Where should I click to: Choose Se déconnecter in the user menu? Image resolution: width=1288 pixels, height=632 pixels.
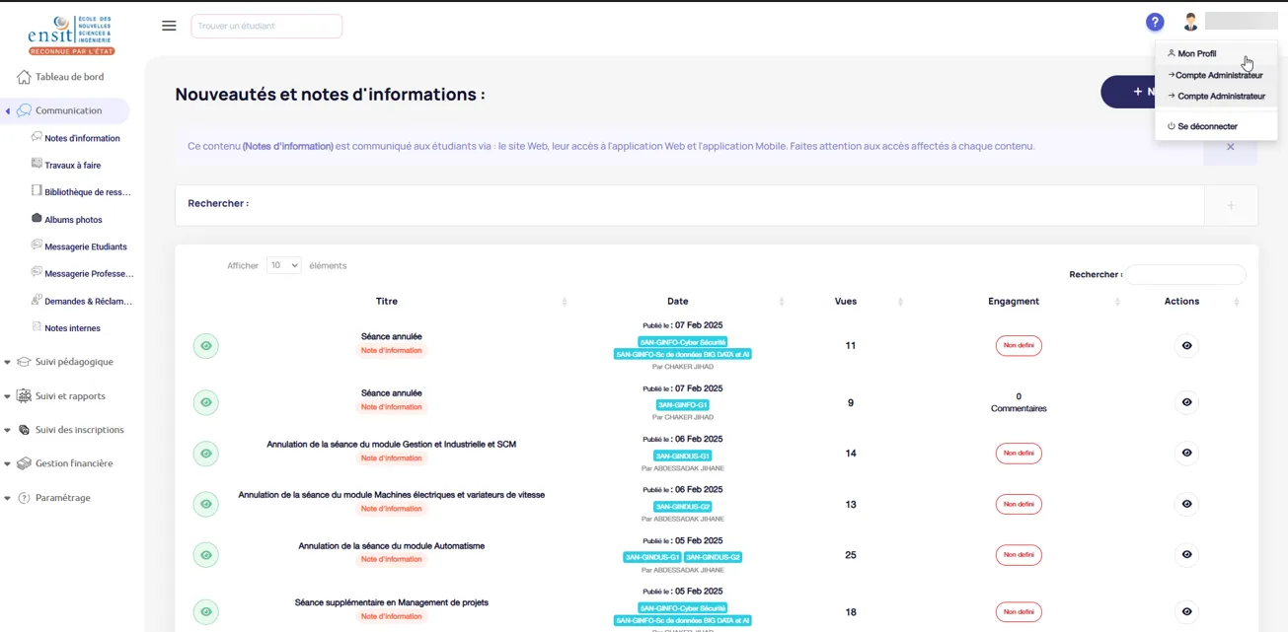point(1206,126)
